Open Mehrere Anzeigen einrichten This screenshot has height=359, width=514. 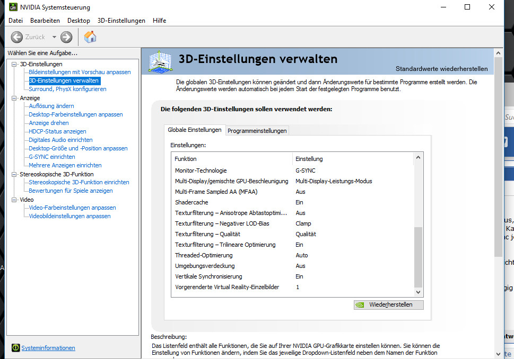click(65, 165)
